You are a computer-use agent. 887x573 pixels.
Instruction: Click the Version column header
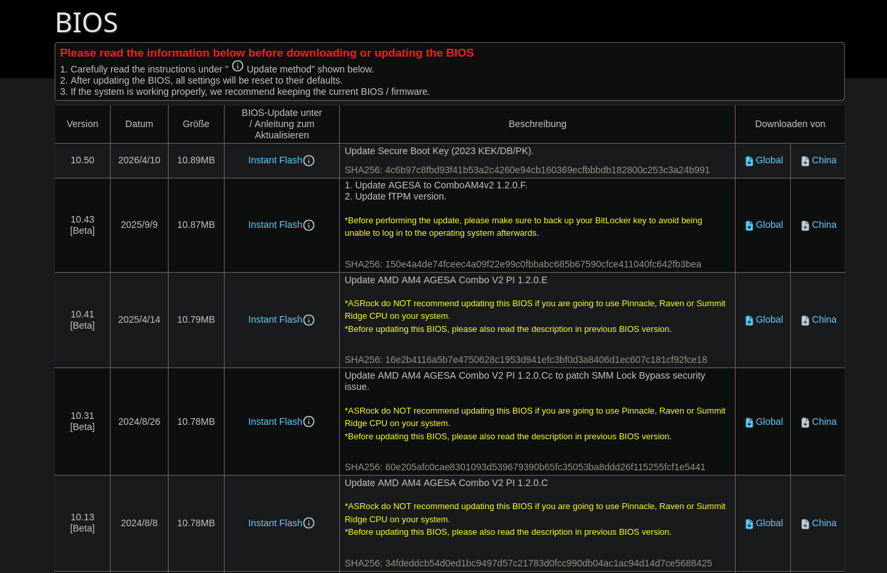pos(82,124)
